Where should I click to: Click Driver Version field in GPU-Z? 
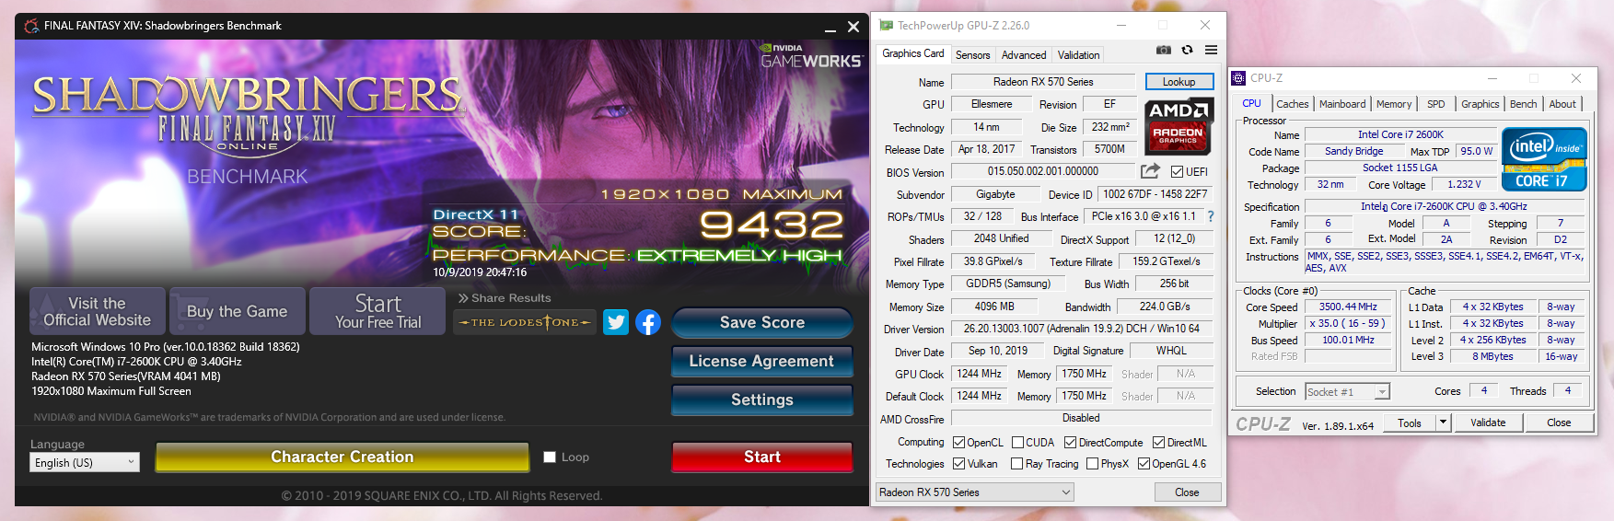click(1082, 329)
